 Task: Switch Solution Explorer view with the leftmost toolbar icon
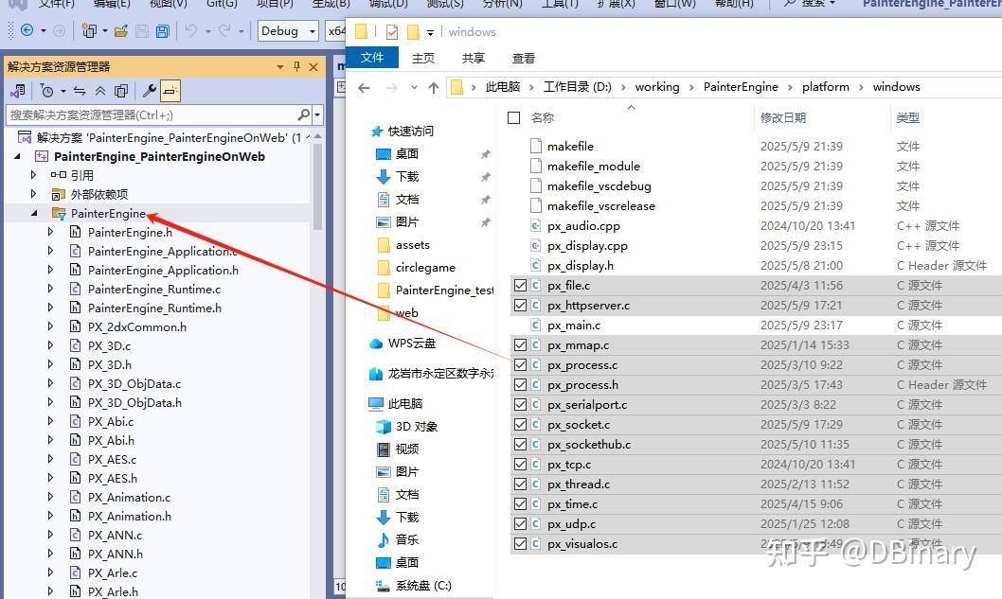(18, 92)
